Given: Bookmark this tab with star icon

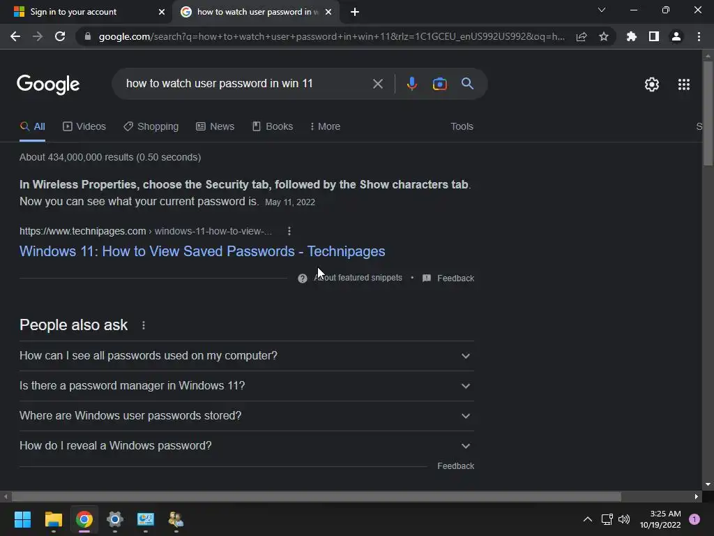Looking at the screenshot, I should coord(604,36).
